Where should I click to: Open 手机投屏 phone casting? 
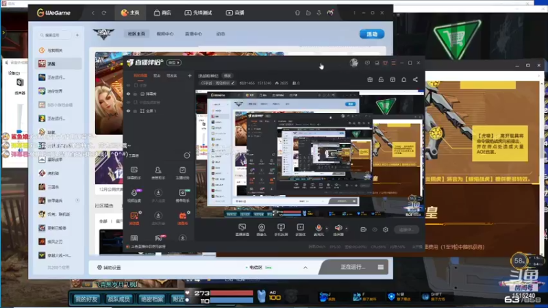coord(281,230)
